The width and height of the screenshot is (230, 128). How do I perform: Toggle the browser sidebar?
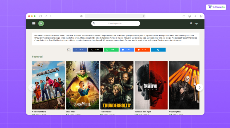click(x=40, y=16)
